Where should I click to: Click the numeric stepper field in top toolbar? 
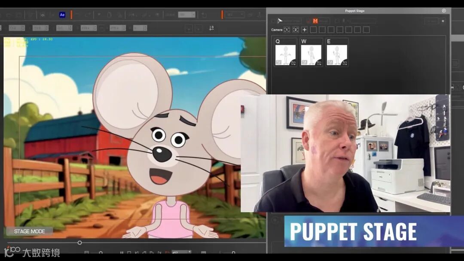187,15
